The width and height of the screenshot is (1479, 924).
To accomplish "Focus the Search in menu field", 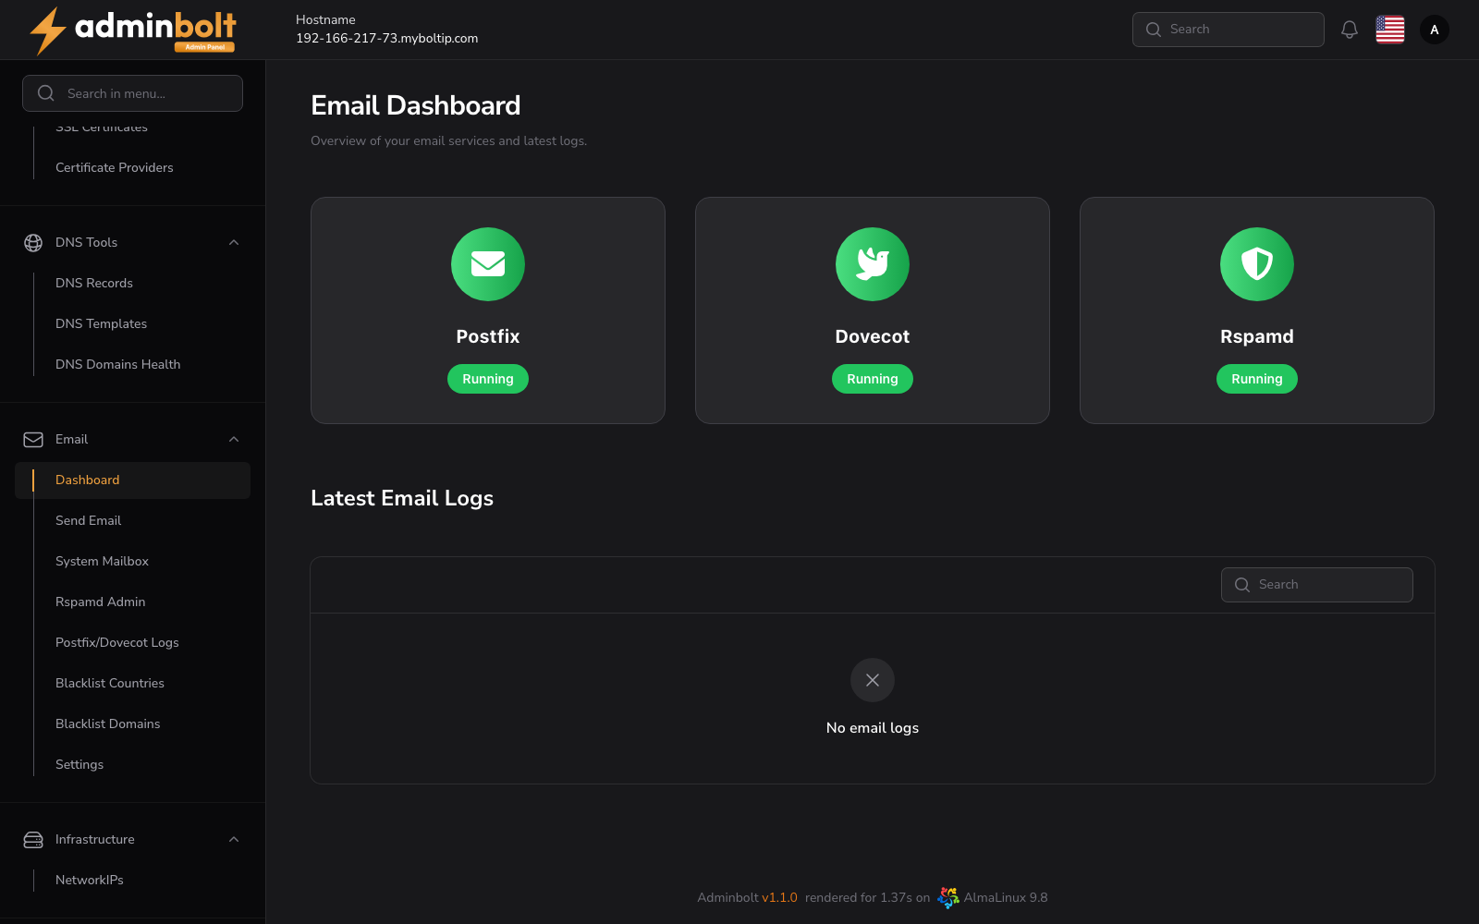I will click(132, 93).
